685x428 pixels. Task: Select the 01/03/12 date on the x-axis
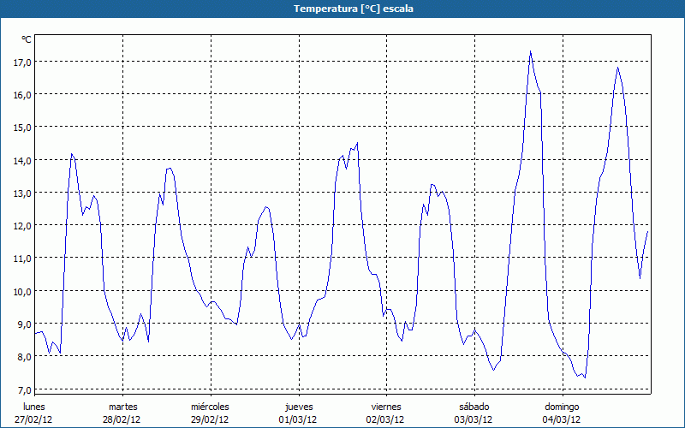[x=298, y=419]
